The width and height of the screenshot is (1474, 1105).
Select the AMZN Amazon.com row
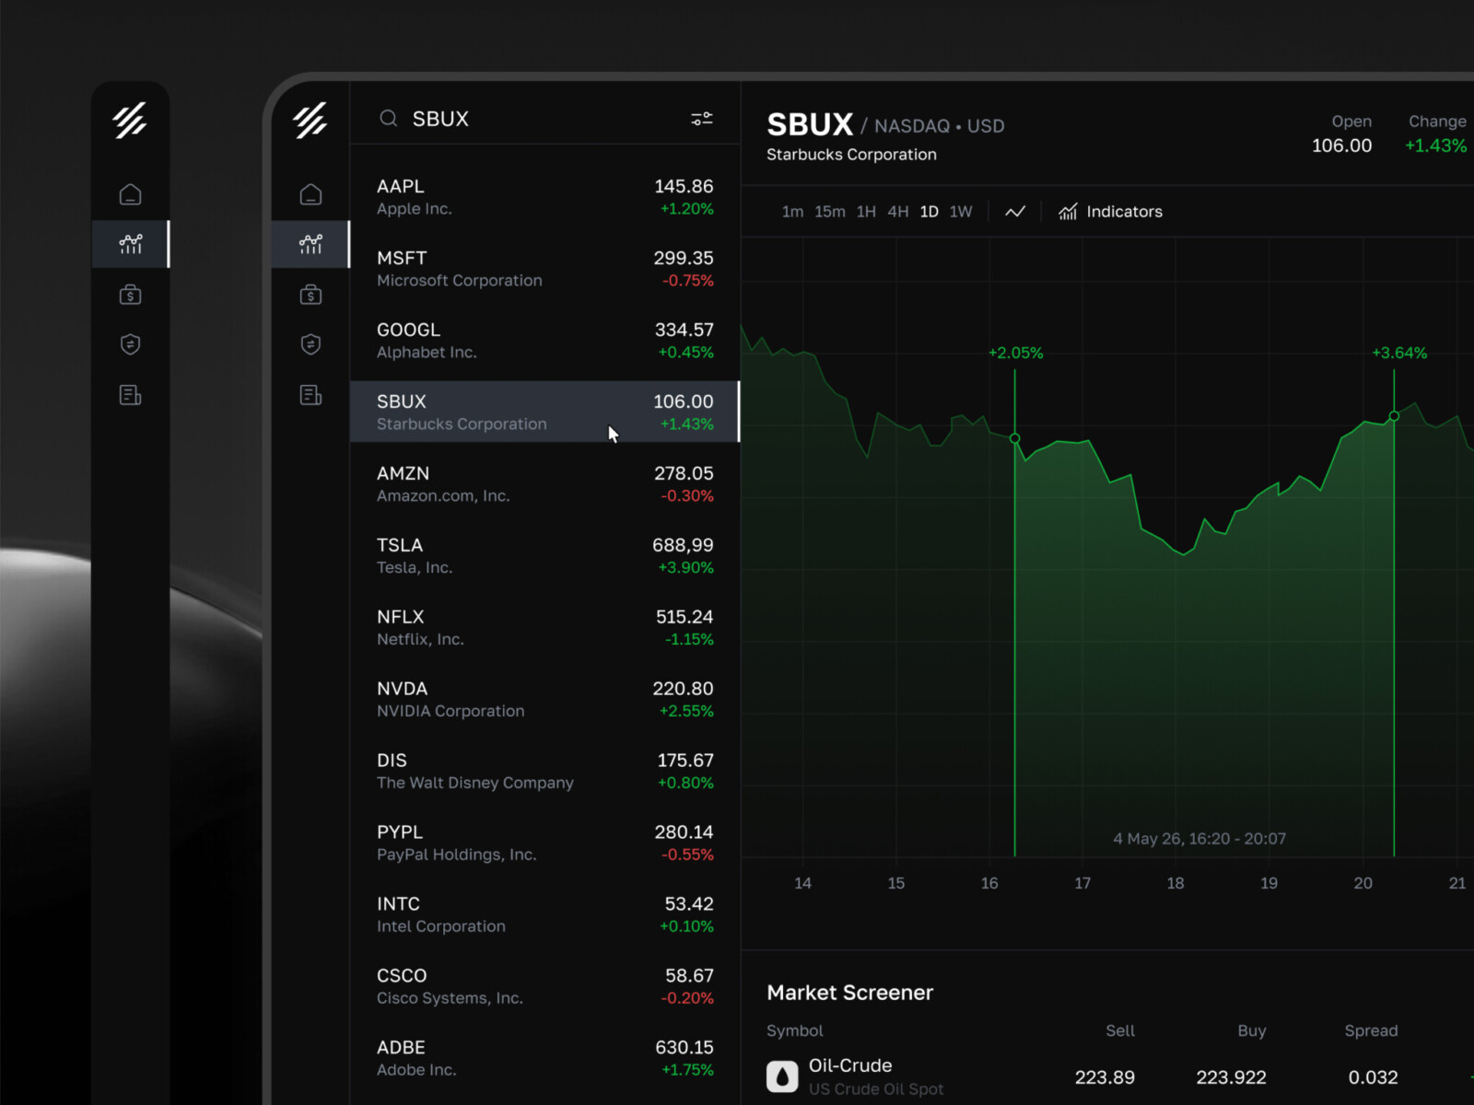[x=545, y=484]
